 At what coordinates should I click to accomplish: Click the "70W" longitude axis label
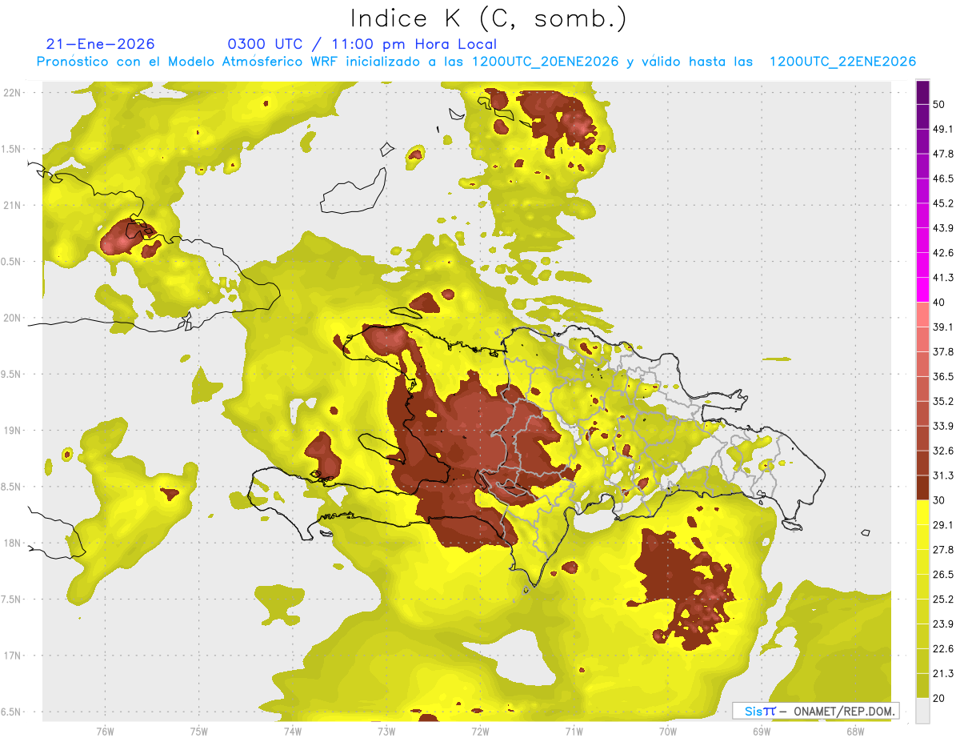(667, 731)
